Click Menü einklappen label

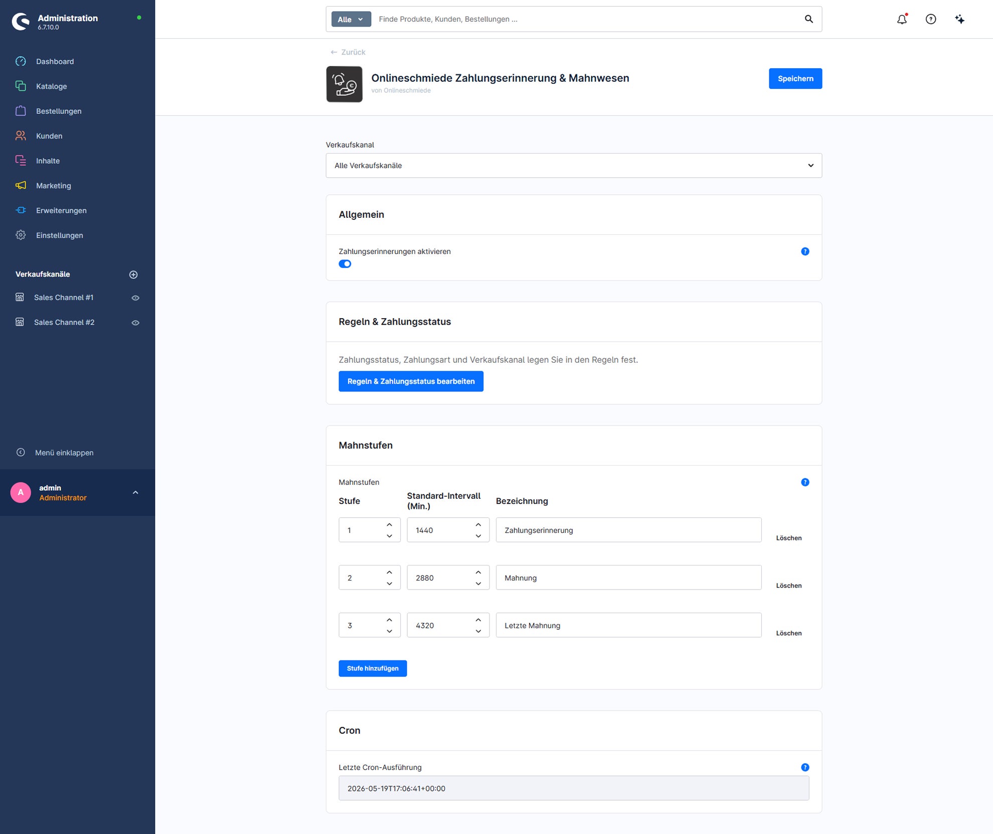point(64,453)
